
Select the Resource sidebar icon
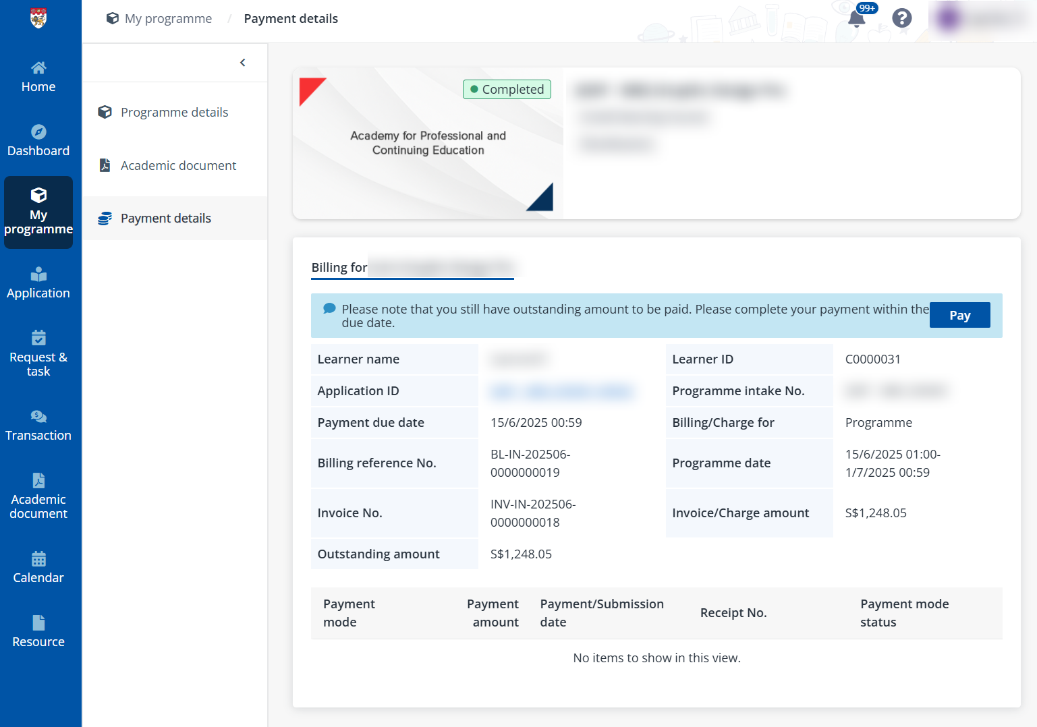tap(38, 629)
